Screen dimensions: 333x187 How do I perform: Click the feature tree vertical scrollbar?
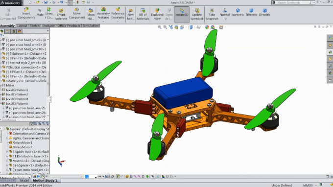click(x=48, y=83)
